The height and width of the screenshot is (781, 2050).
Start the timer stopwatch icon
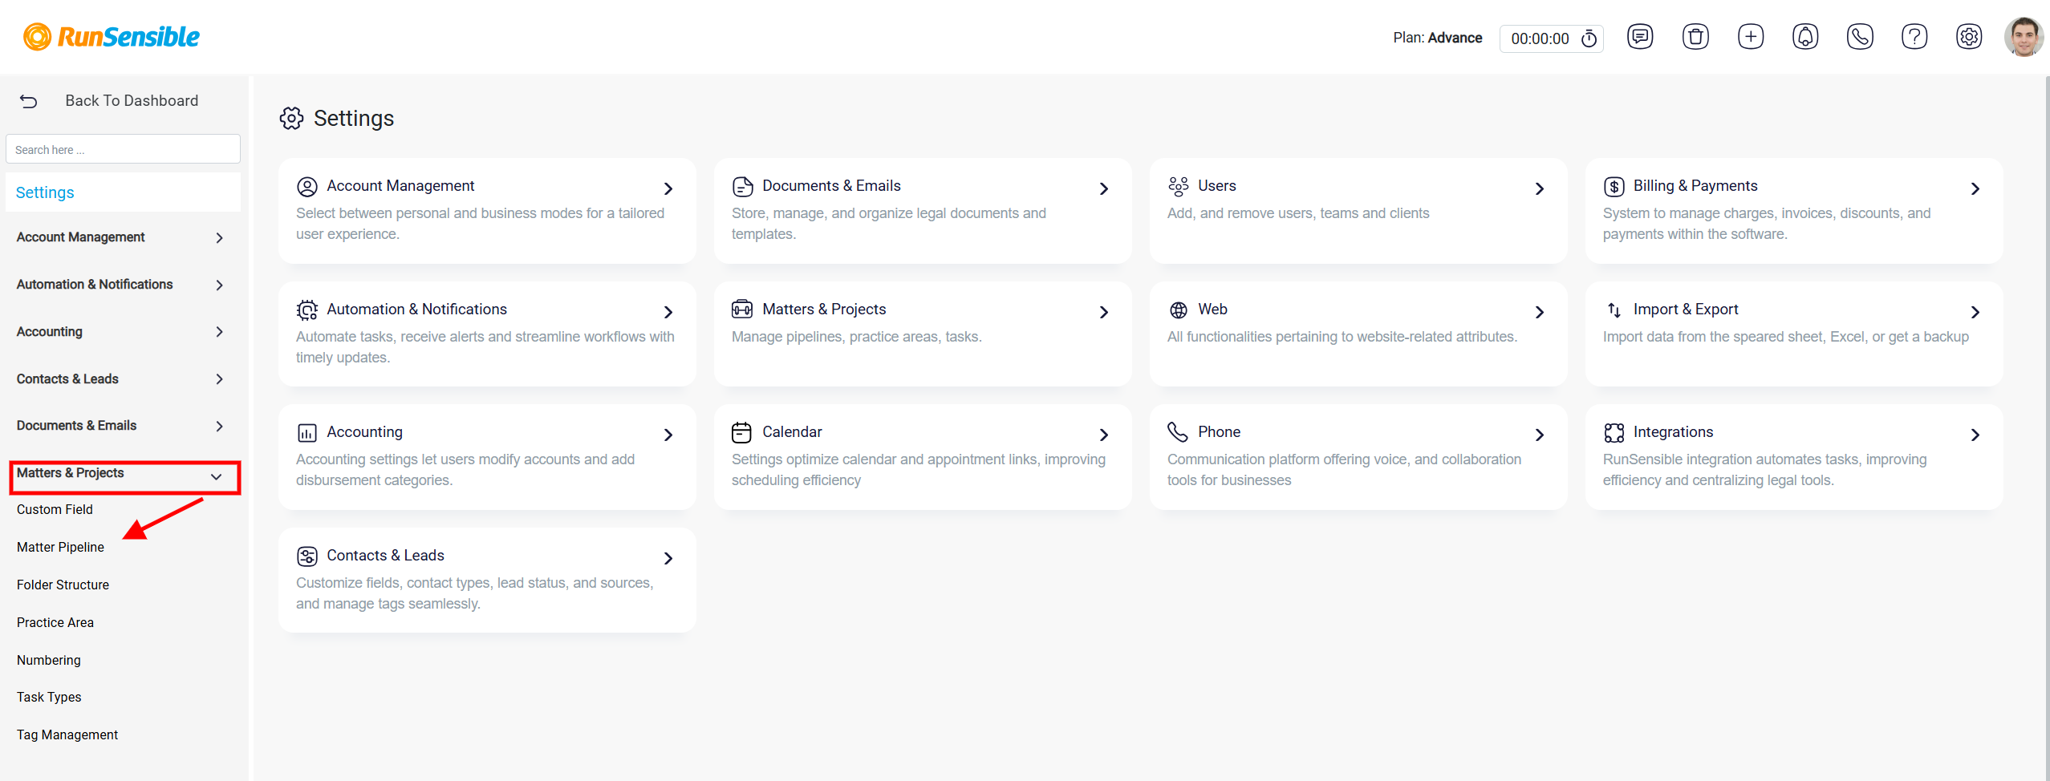coord(1589,38)
